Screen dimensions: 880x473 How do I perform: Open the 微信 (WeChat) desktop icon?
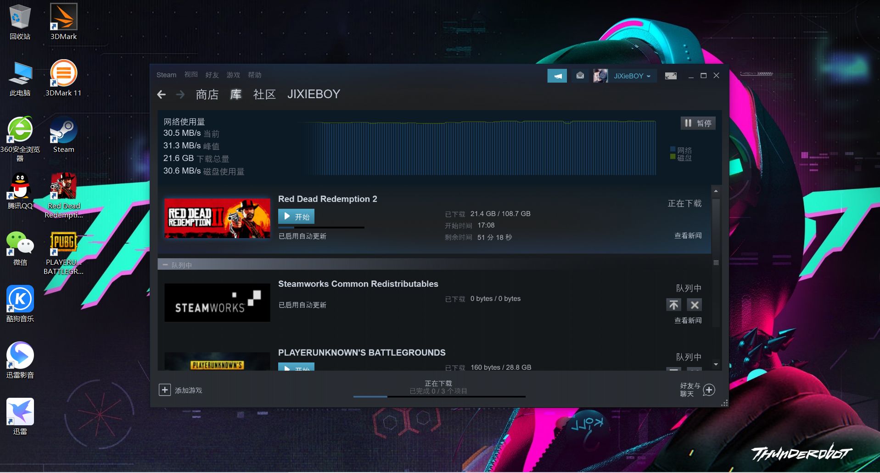click(x=20, y=248)
